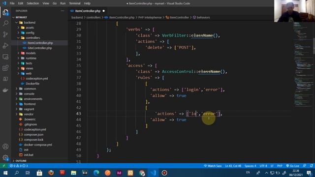Change indentation via Spaces: 4
The height and width of the screenshot is (177, 315).
click(x=250, y=166)
